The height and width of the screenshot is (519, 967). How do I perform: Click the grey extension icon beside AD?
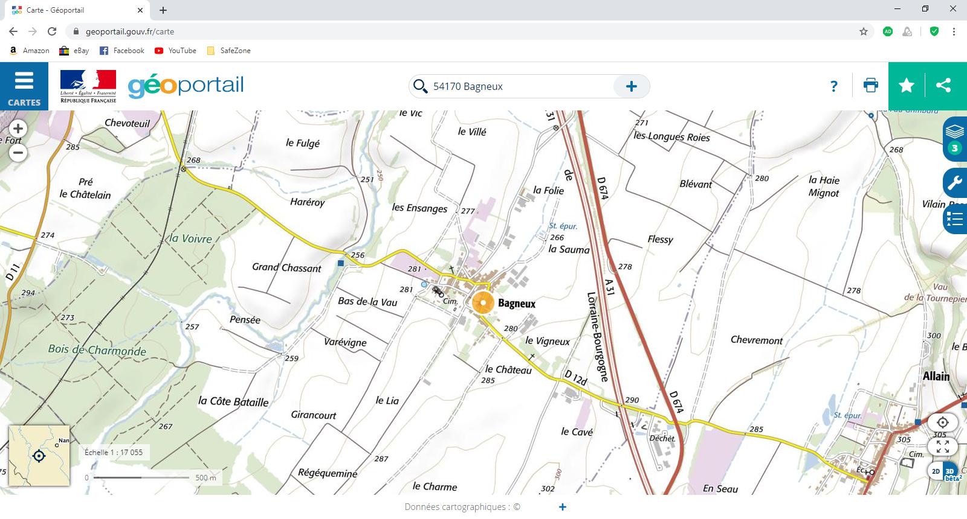[907, 31]
